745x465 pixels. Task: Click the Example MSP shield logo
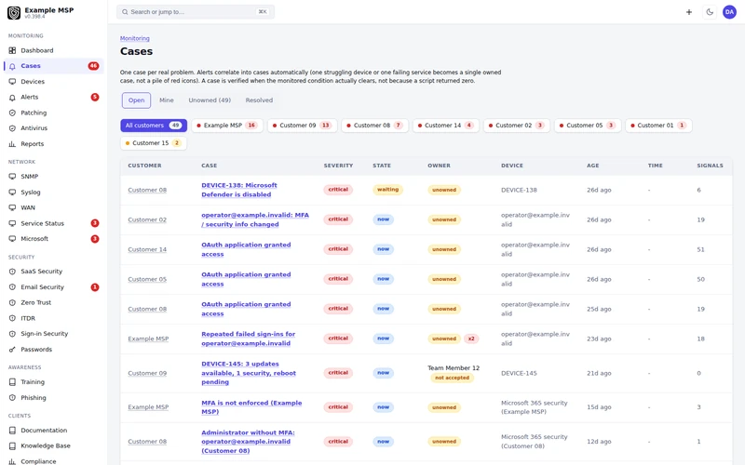pos(14,13)
